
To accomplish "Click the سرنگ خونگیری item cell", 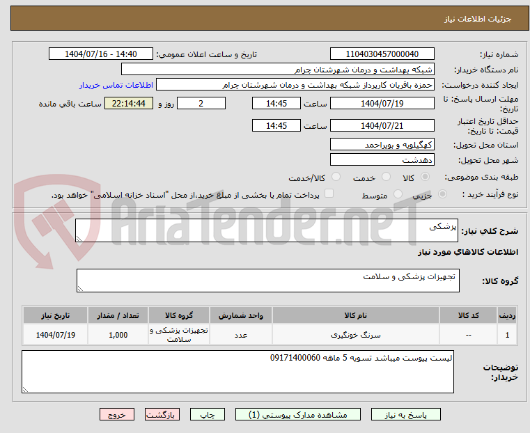I will [x=356, y=335].
